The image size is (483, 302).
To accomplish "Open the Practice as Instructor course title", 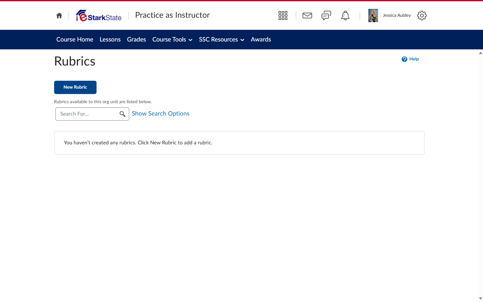I will pyautogui.click(x=172, y=15).
